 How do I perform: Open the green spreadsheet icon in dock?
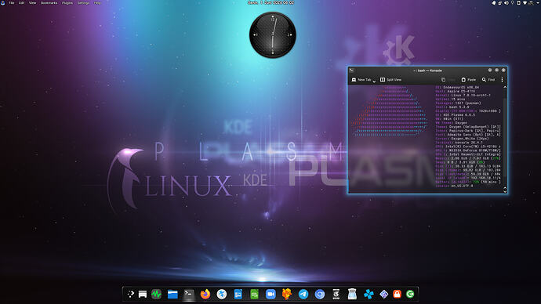254,294
